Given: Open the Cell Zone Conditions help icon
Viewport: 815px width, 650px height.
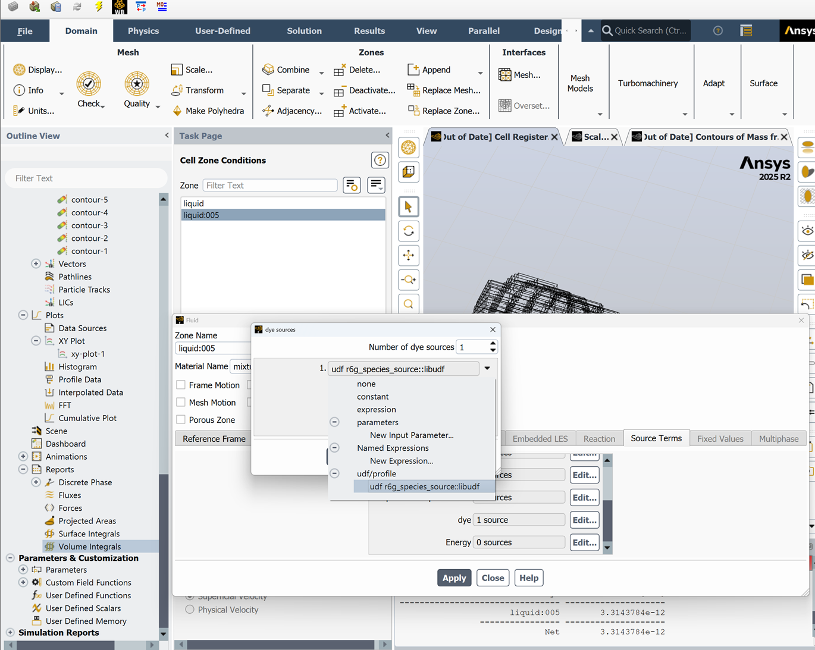Looking at the screenshot, I should tap(380, 161).
